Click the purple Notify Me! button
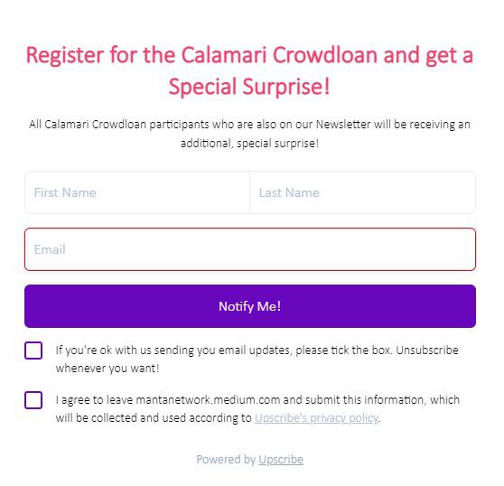504x486 pixels. coord(250,306)
